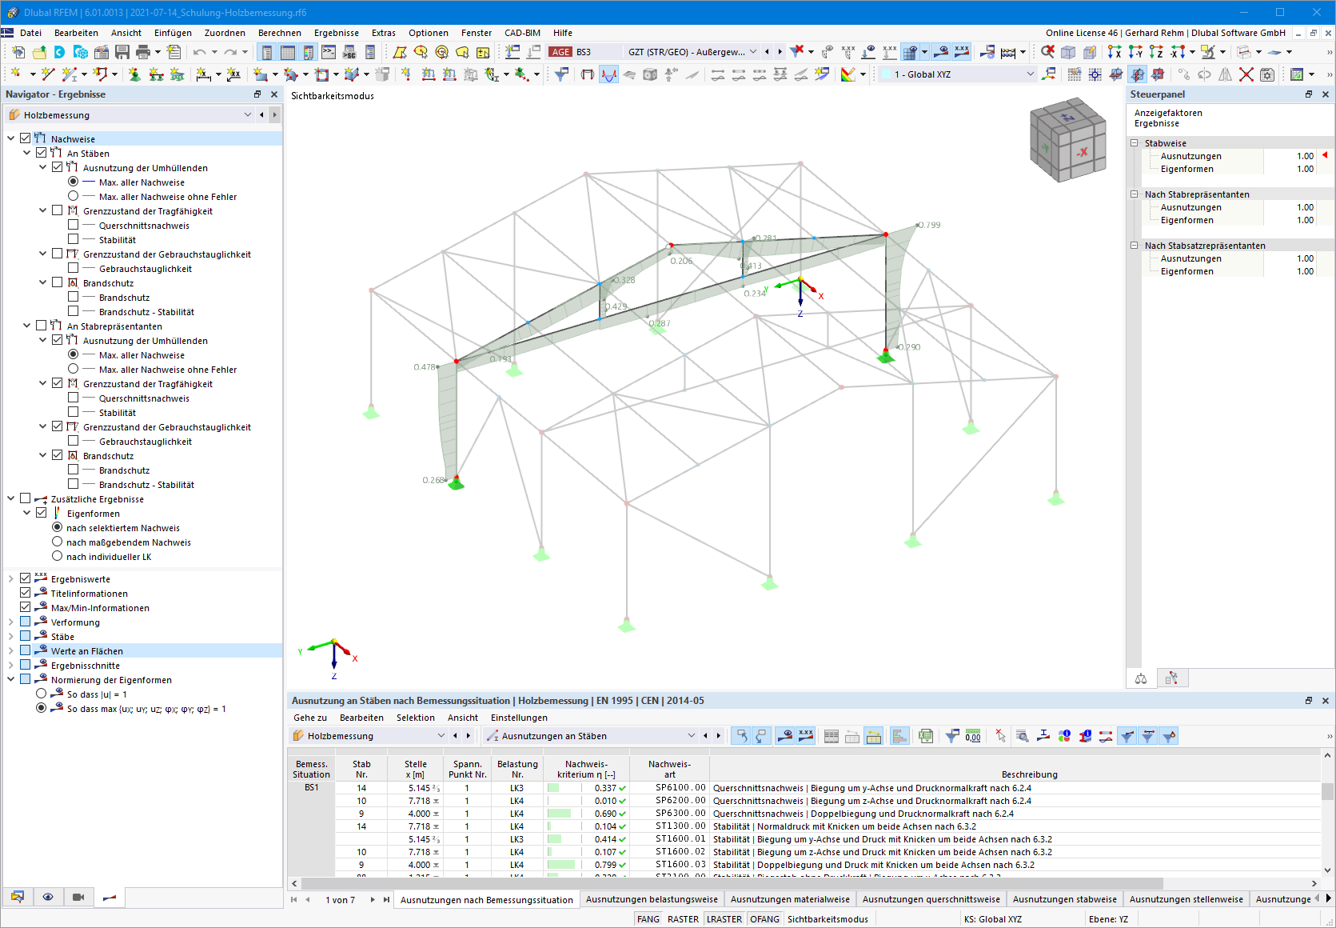Collapse the 'Nach Stabrepräsentanten' group

[1134, 194]
